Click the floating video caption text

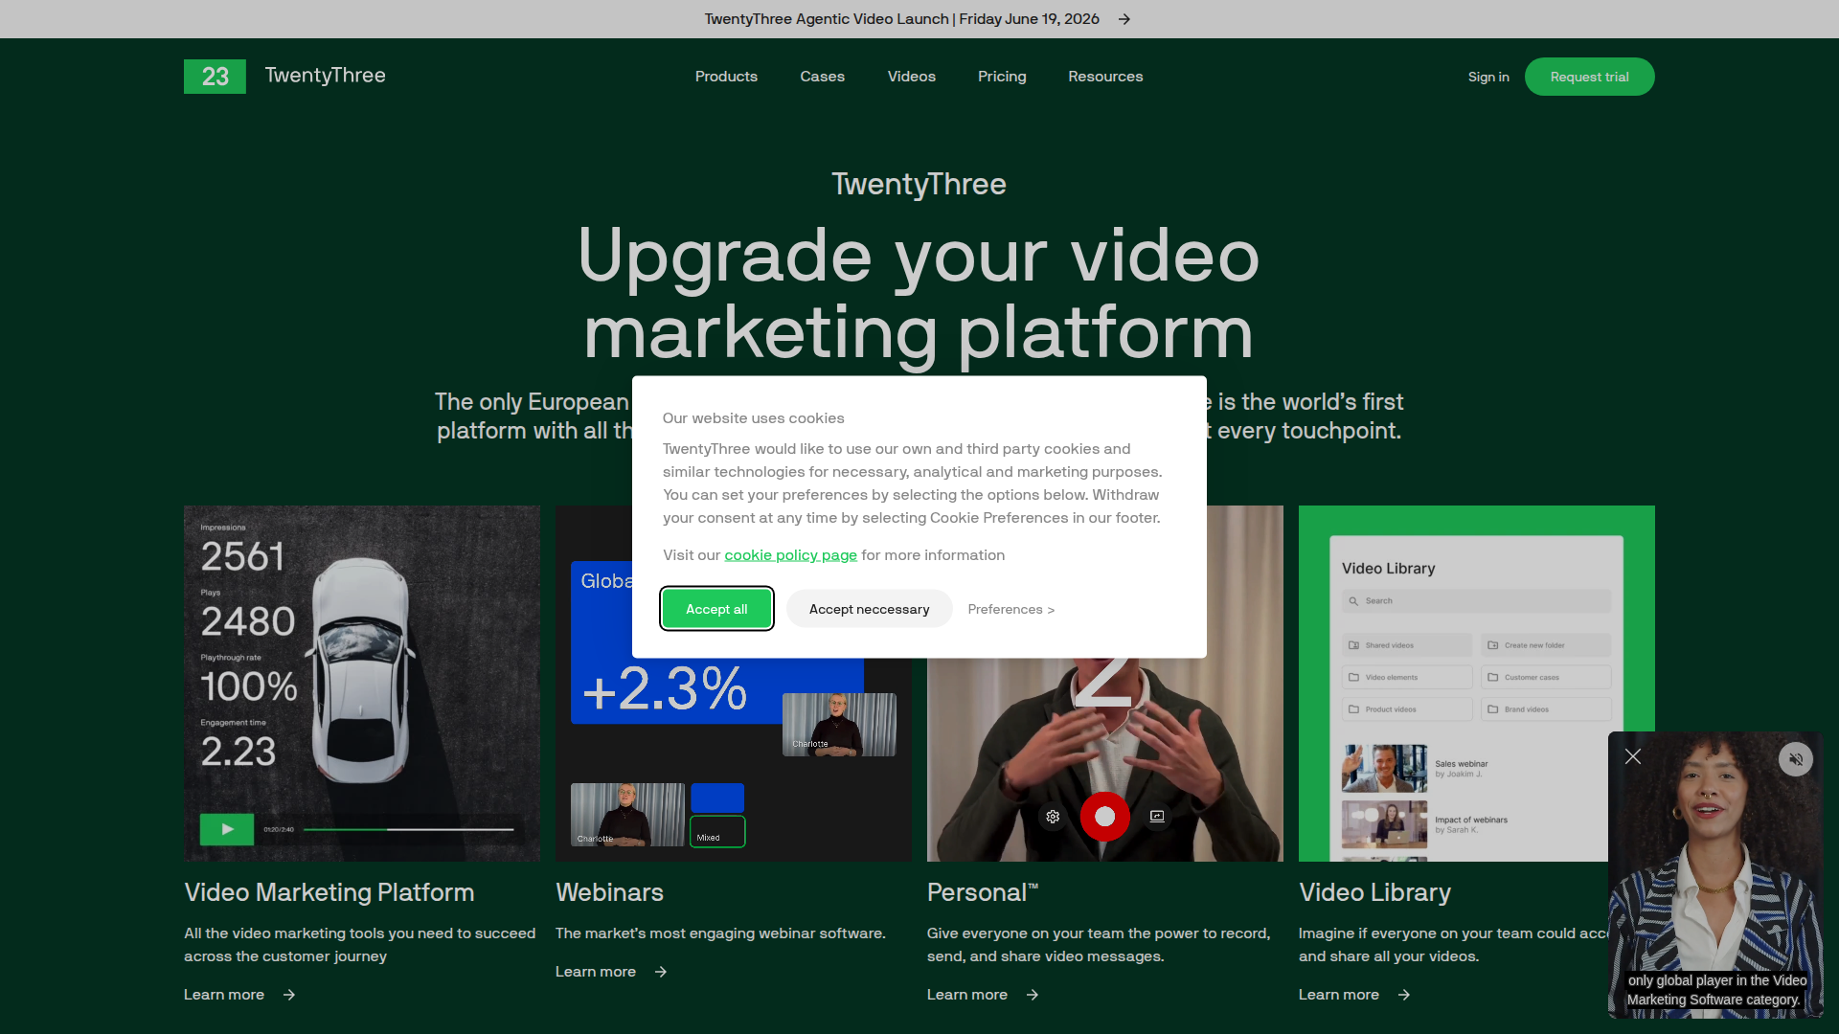tap(1716, 990)
